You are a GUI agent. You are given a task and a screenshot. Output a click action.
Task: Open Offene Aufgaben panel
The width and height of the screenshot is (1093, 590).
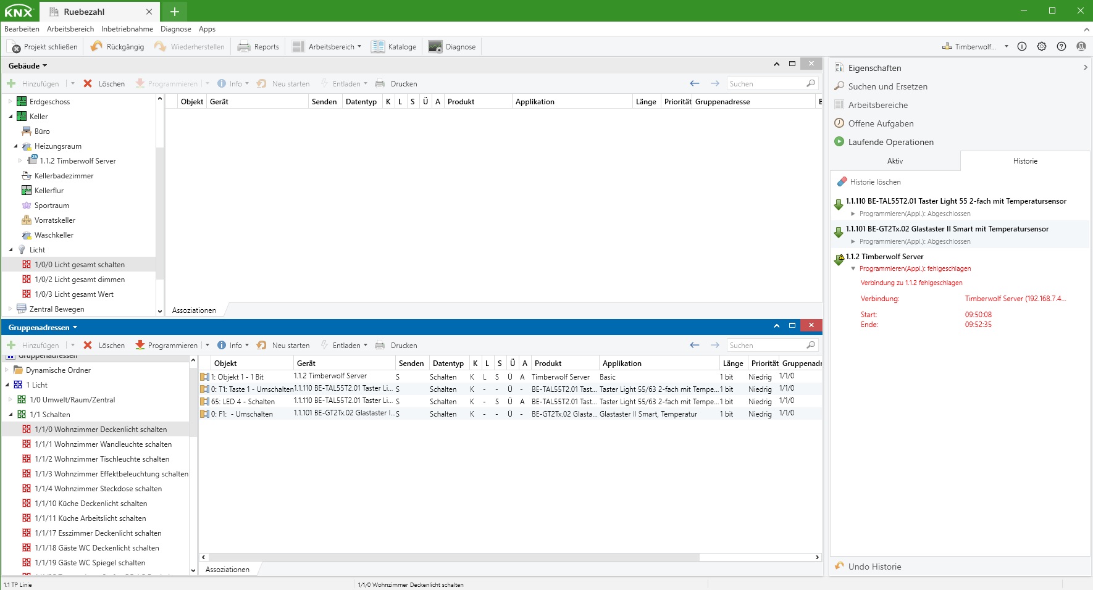pos(881,123)
